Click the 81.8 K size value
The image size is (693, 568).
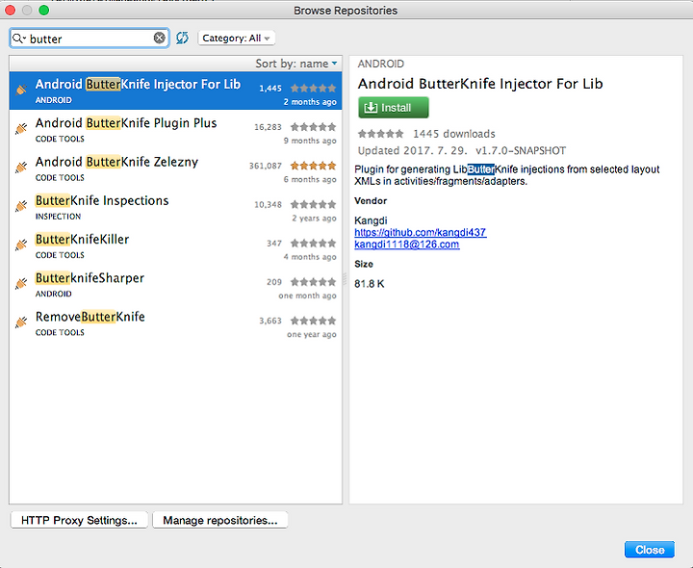(370, 284)
